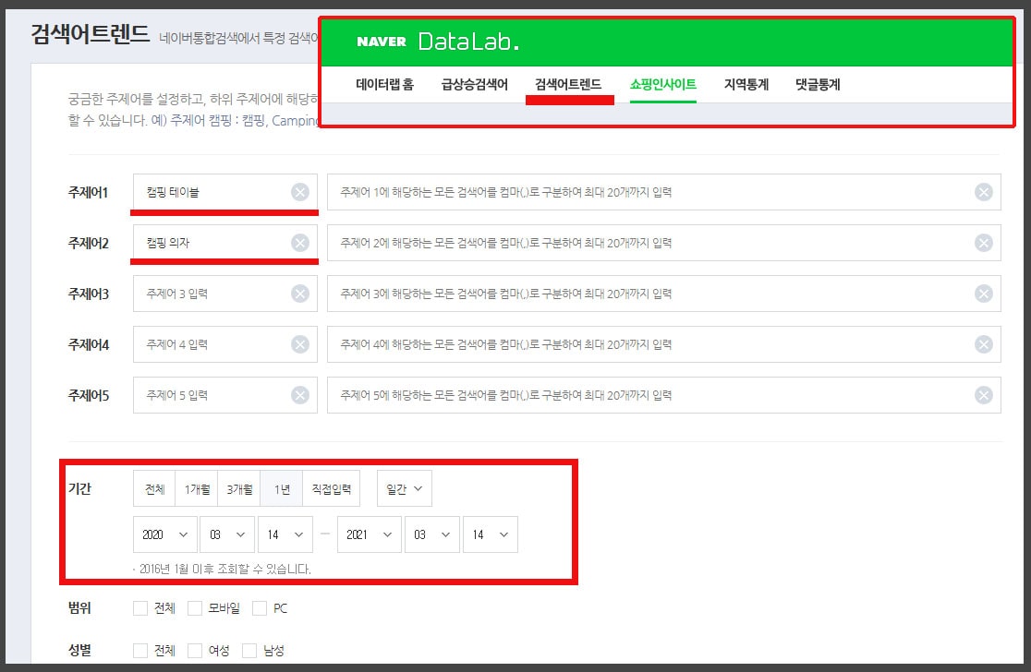This screenshot has height=672, width=1031.
Task: Open 지역통계 tab
Action: coord(746,84)
